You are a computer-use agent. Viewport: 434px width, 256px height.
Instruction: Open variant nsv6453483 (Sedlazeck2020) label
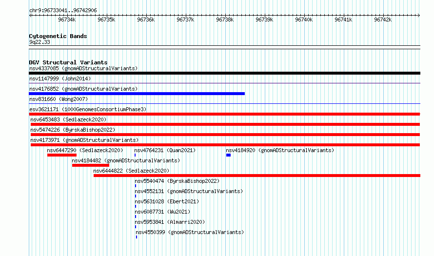68,119
